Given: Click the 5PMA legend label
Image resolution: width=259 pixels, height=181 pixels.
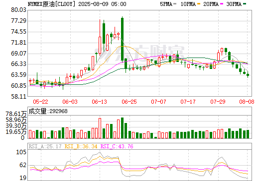Looking at the screenshot, I should (x=166, y=4).
